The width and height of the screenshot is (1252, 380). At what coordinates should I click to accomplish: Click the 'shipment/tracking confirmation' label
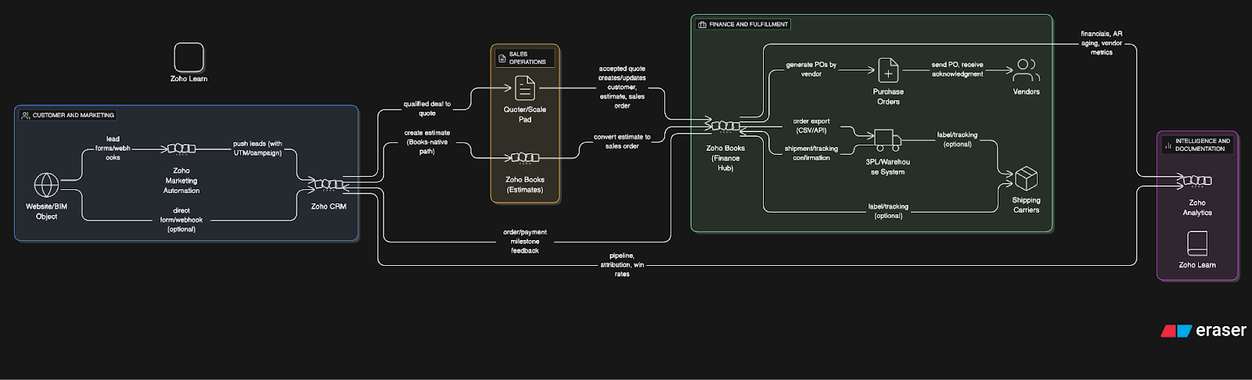(811, 153)
